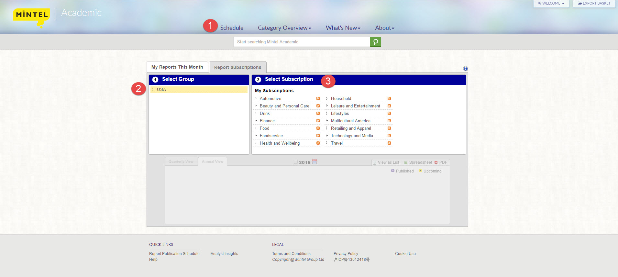Select the Beauty and Personal Care subscription
618x277 pixels.
[x=284, y=106]
